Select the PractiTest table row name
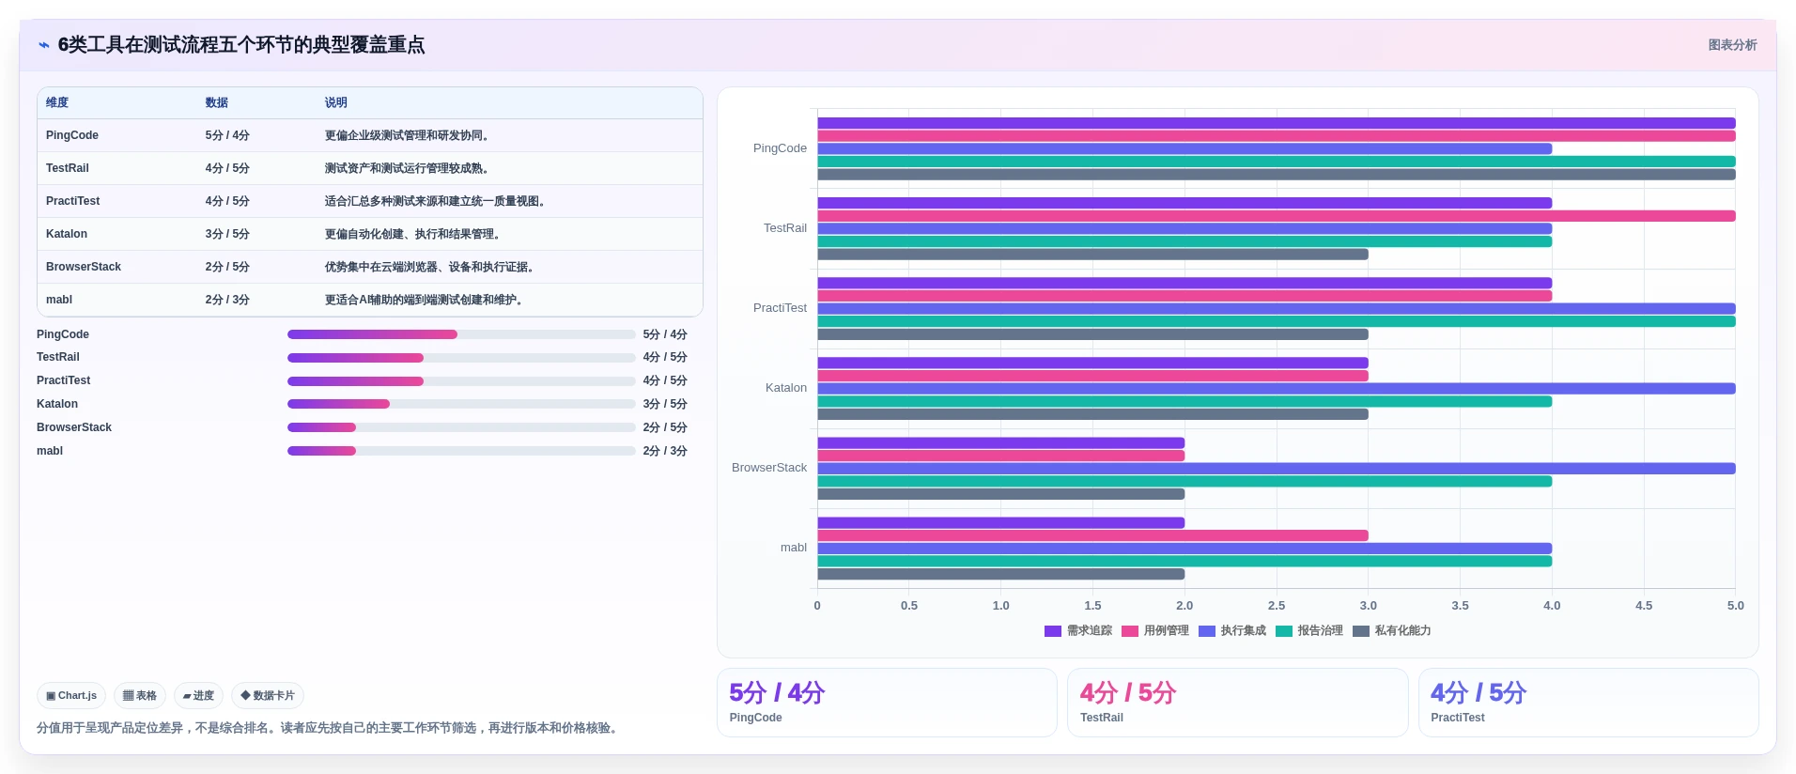 pos(73,201)
